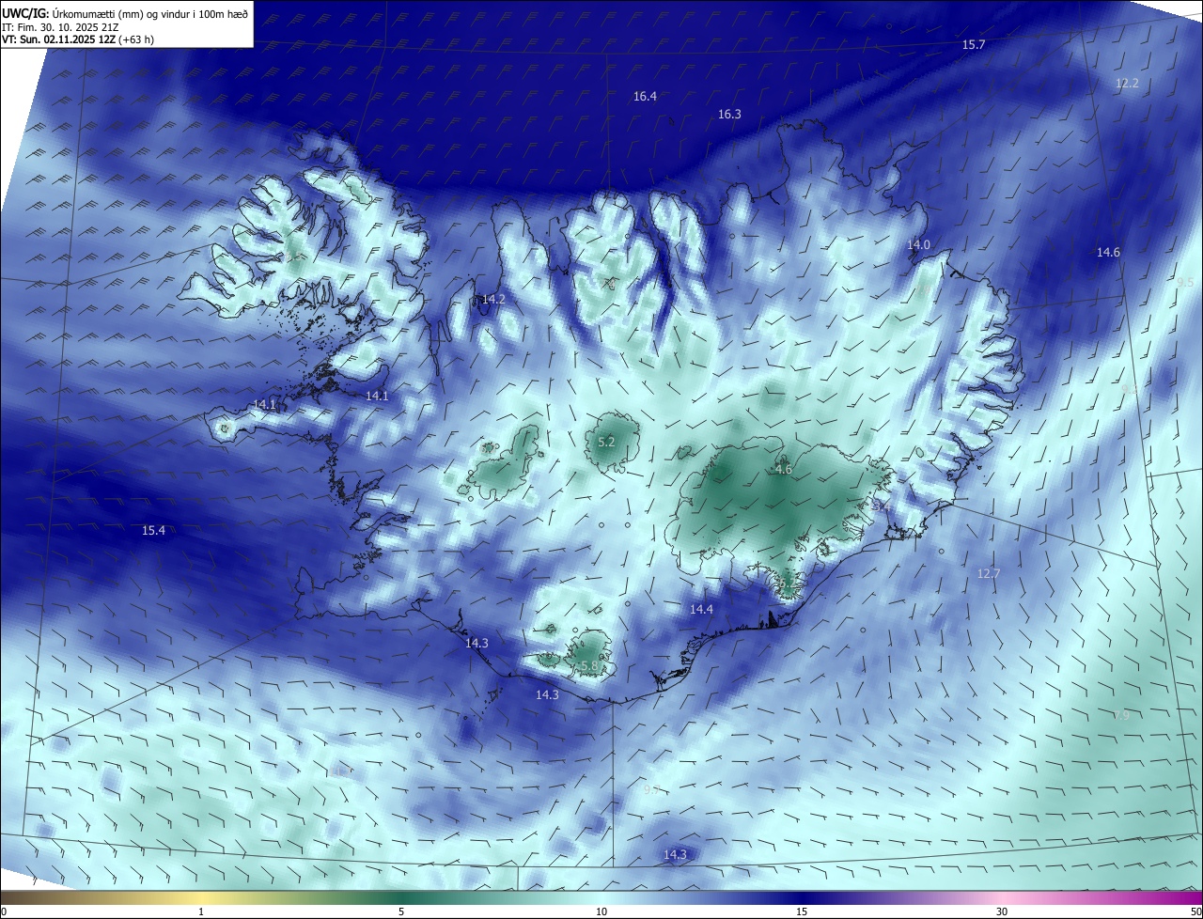1203x919 pixels.
Task: Click the 14.2 value label
Action: point(493,299)
